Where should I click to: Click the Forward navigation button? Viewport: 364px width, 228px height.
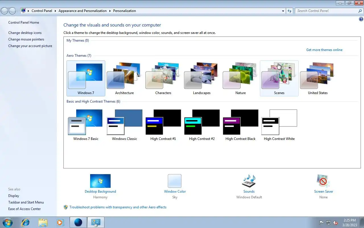(x=12, y=11)
